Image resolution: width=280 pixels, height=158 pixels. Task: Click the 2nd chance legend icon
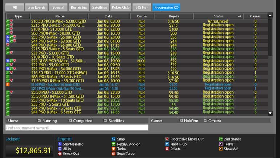tap(221, 139)
